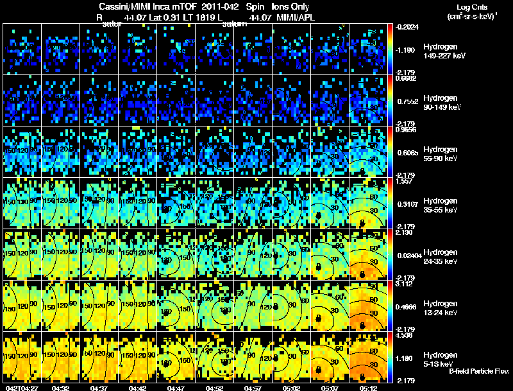Open the 90-149 keV panel at 05:02

tap(292, 100)
